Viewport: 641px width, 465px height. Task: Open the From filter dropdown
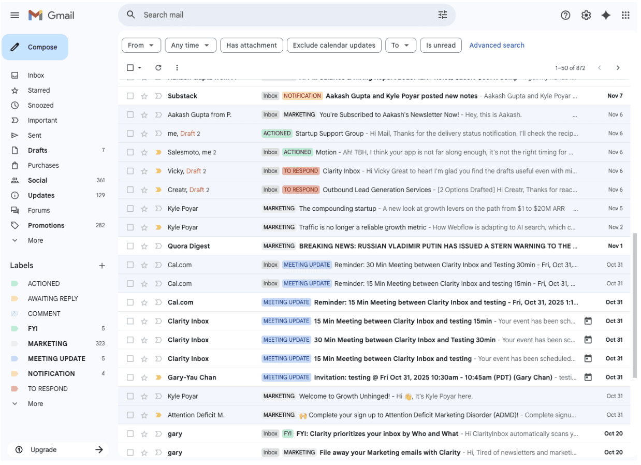[x=141, y=45]
